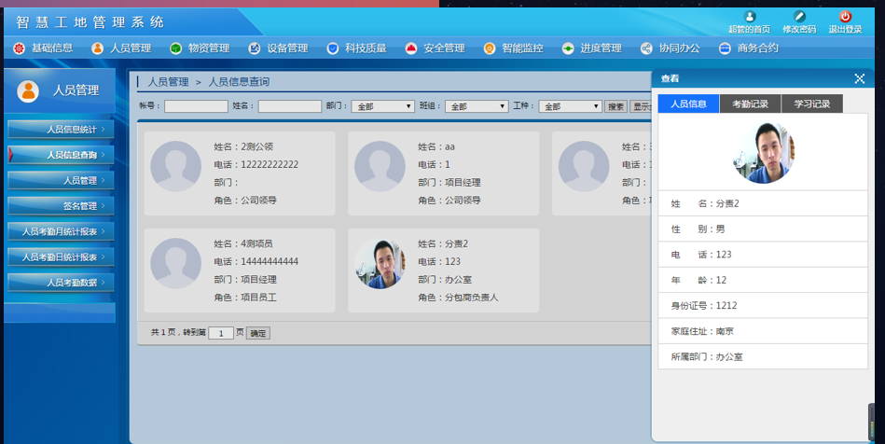The height and width of the screenshot is (444, 885).
Task: Click the 2测公领 avatar placeholder
Action: [175, 166]
